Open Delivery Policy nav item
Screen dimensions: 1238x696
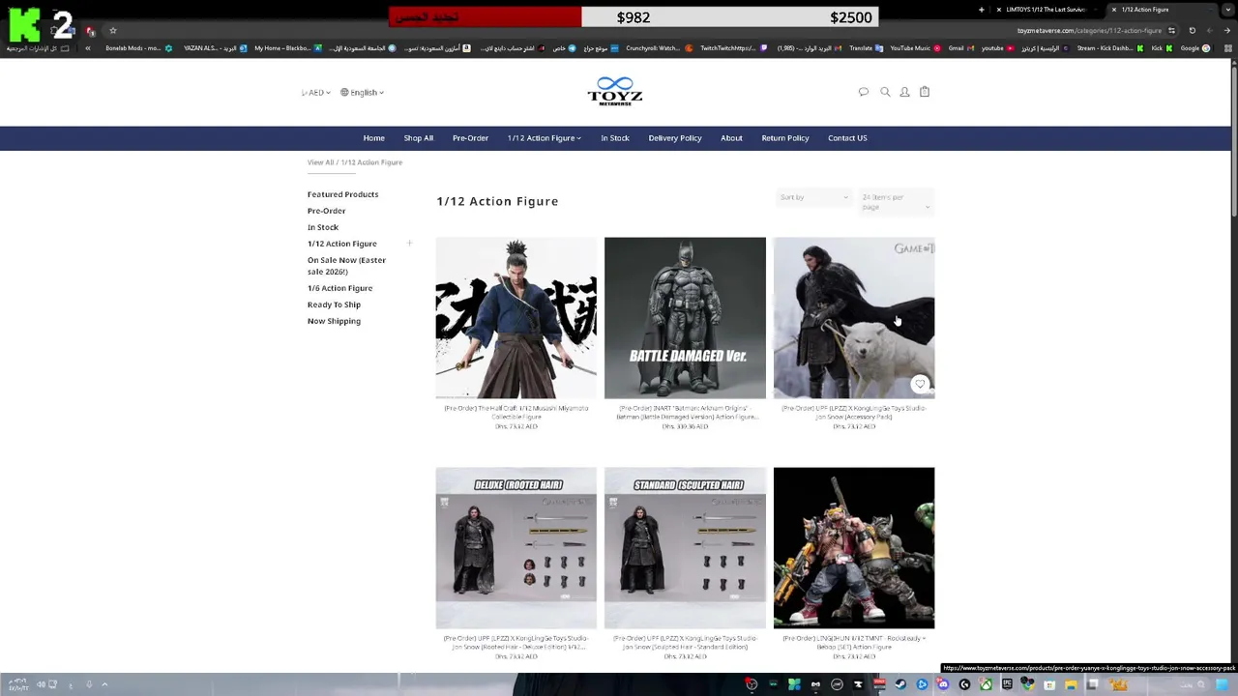click(675, 138)
